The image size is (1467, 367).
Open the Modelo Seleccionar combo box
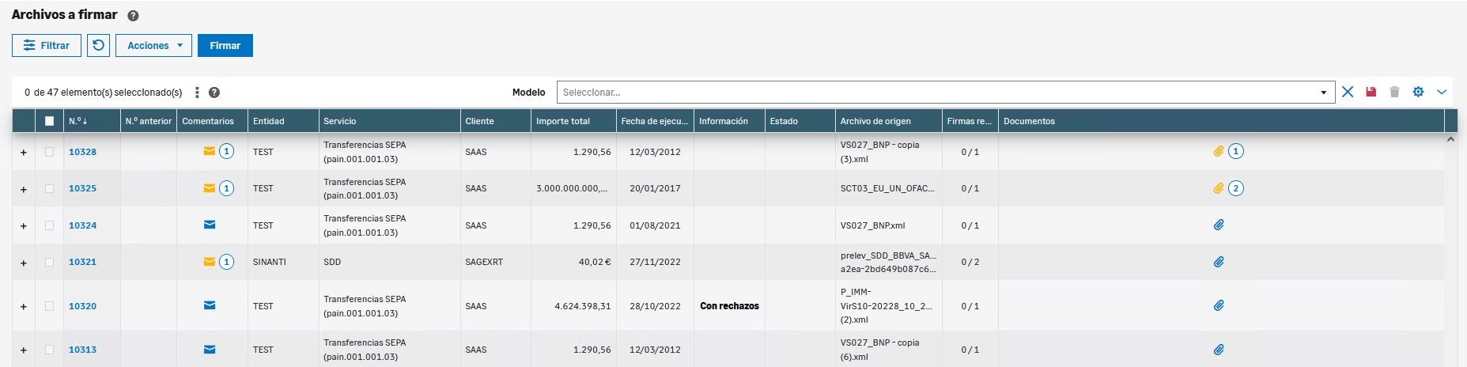[x=945, y=93]
